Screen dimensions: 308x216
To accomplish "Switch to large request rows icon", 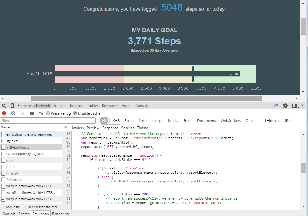I will pyautogui.click(x=32, y=113).
